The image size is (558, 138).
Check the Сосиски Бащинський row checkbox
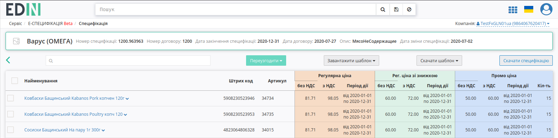(x=10, y=130)
